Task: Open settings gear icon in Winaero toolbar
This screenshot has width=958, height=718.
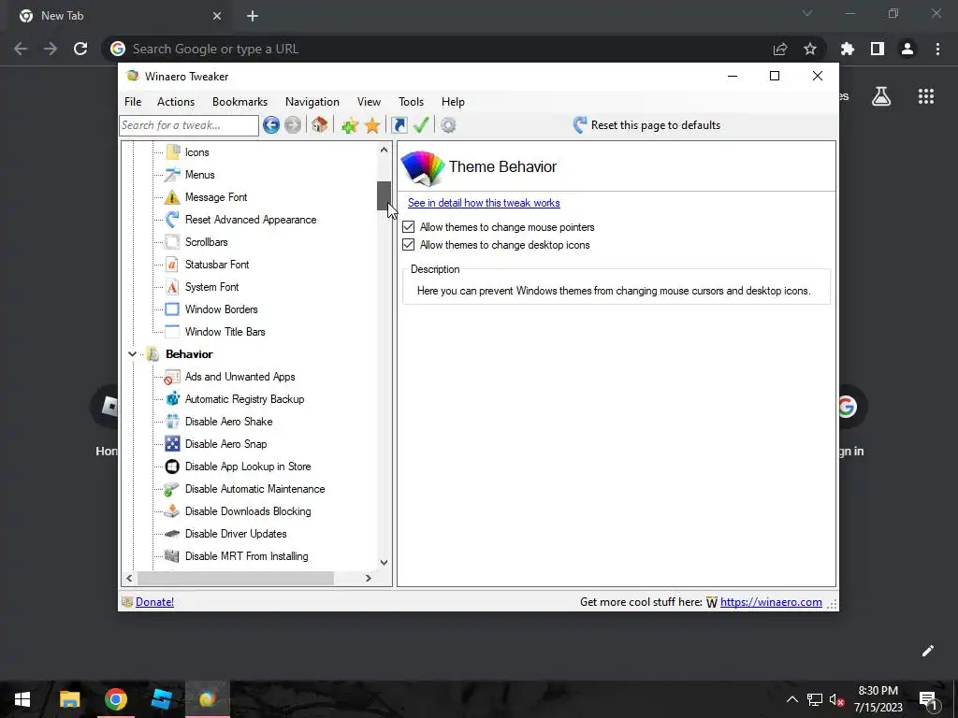Action: pos(448,125)
